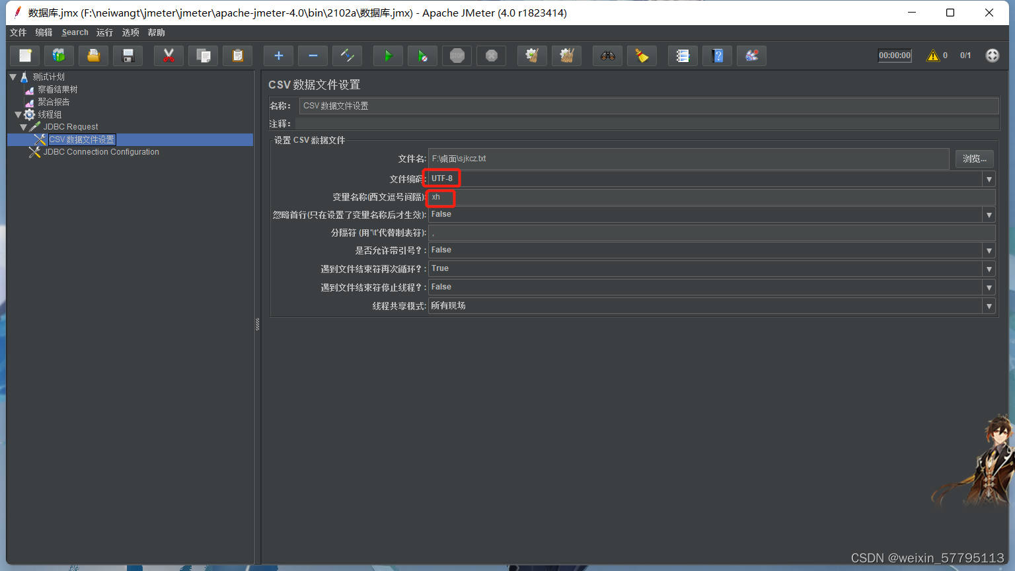Click the Open file folder icon
This screenshot has width=1015, height=571.
(94, 56)
